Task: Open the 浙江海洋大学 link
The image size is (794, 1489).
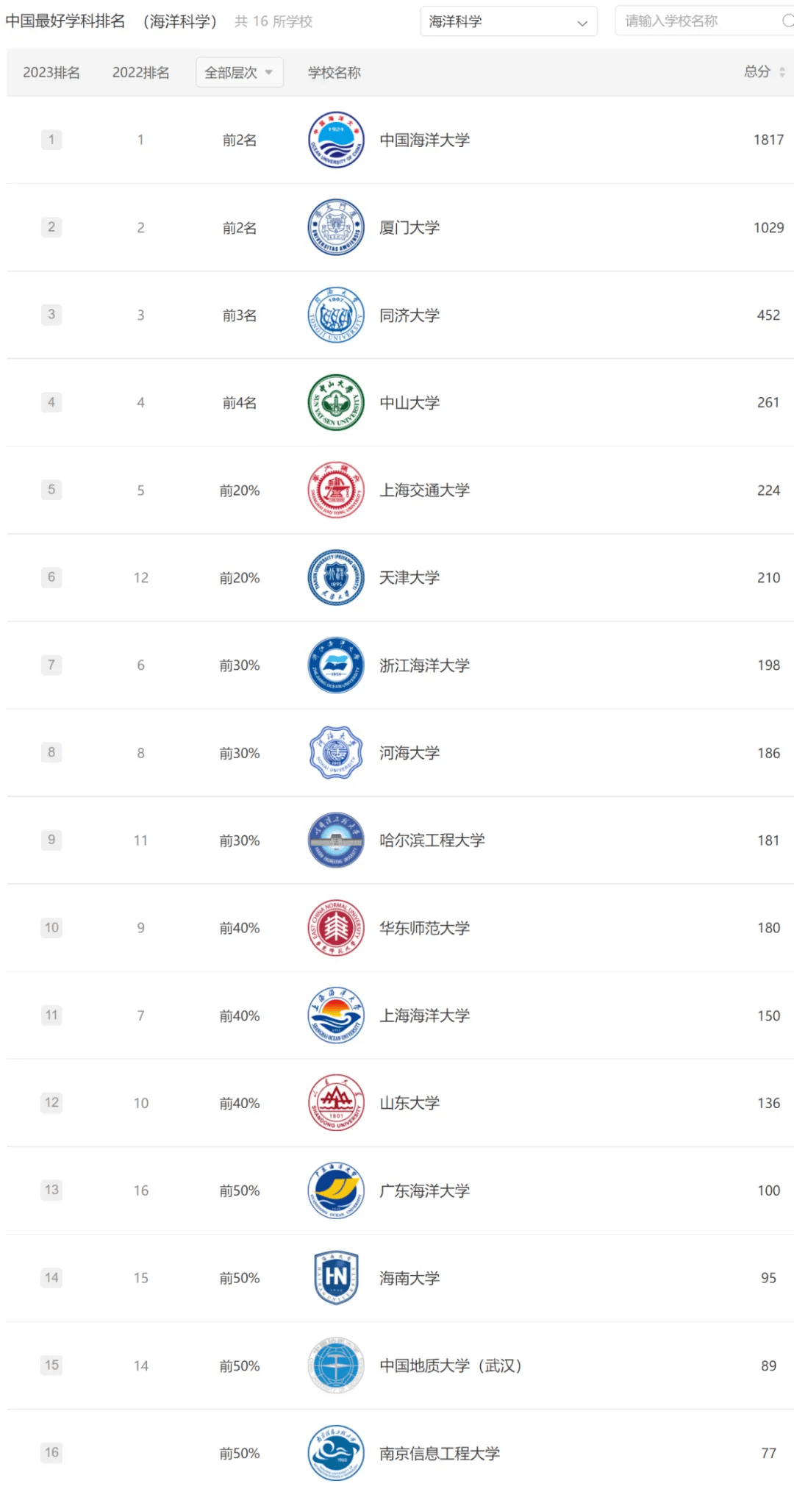Action: (424, 665)
